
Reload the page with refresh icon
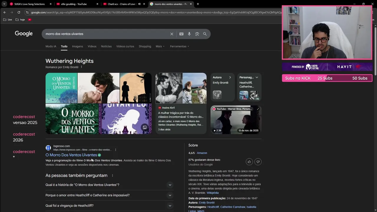pos(19,12)
